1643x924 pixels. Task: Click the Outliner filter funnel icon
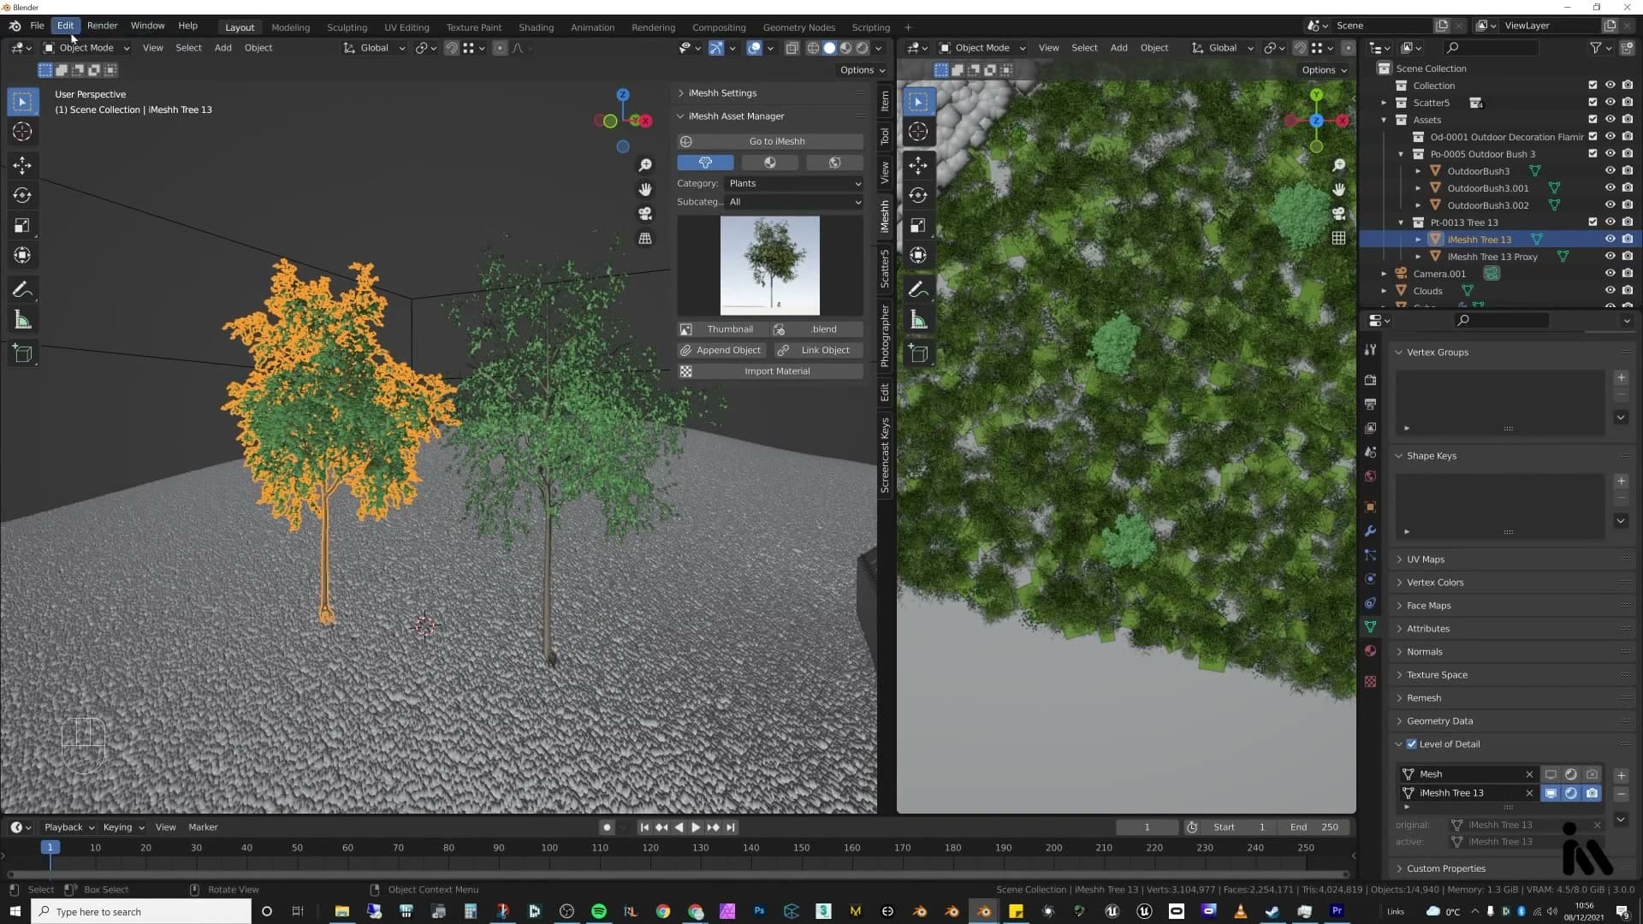[1596, 48]
